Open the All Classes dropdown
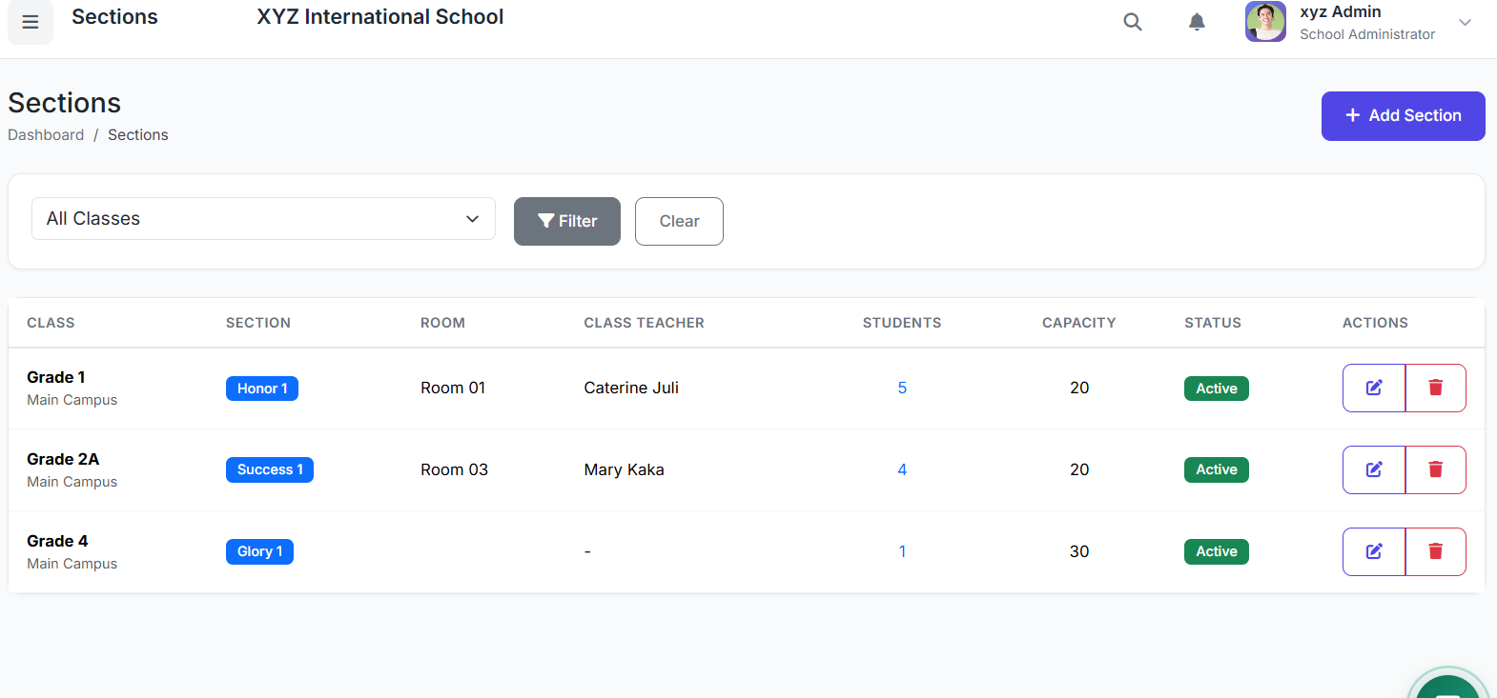This screenshot has width=1497, height=698. tap(263, 219)
